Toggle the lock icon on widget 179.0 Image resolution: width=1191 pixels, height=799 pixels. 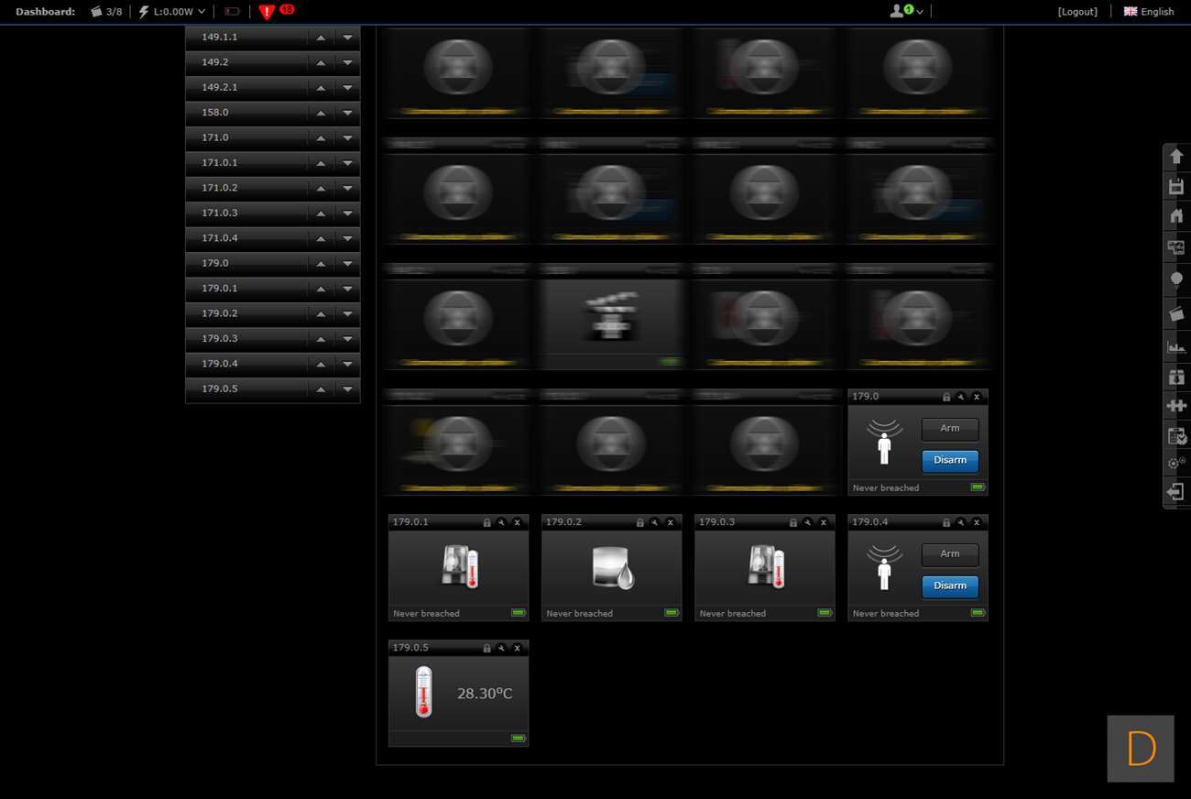point(945,397)
